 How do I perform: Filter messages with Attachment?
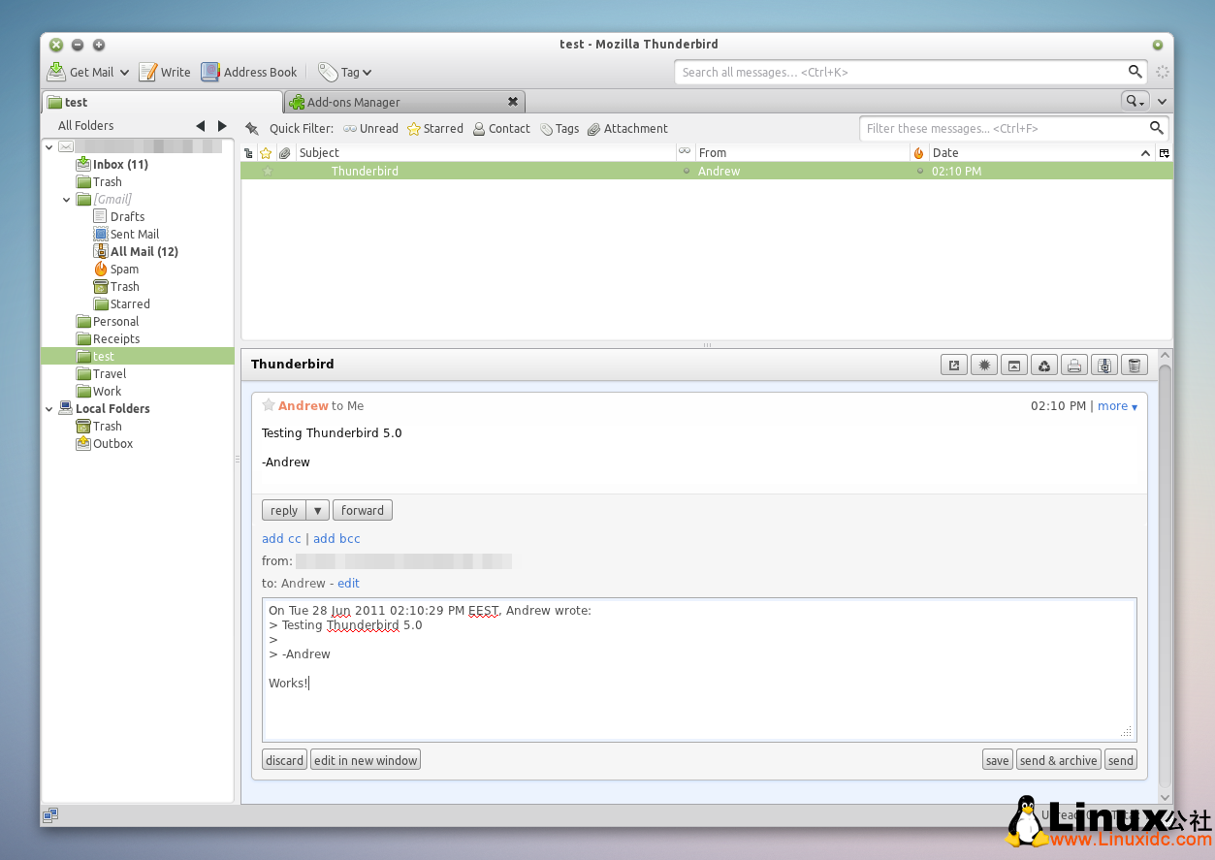point(628,128)
